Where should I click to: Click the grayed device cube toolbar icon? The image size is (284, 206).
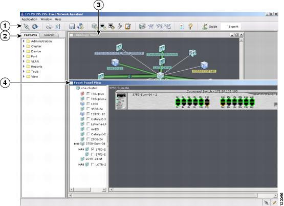[x=94, y=27]
